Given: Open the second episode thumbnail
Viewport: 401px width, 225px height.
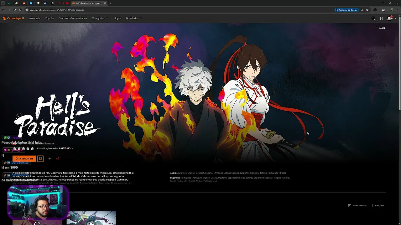Looking at the screenshot, I should click(x=91, y=218).
